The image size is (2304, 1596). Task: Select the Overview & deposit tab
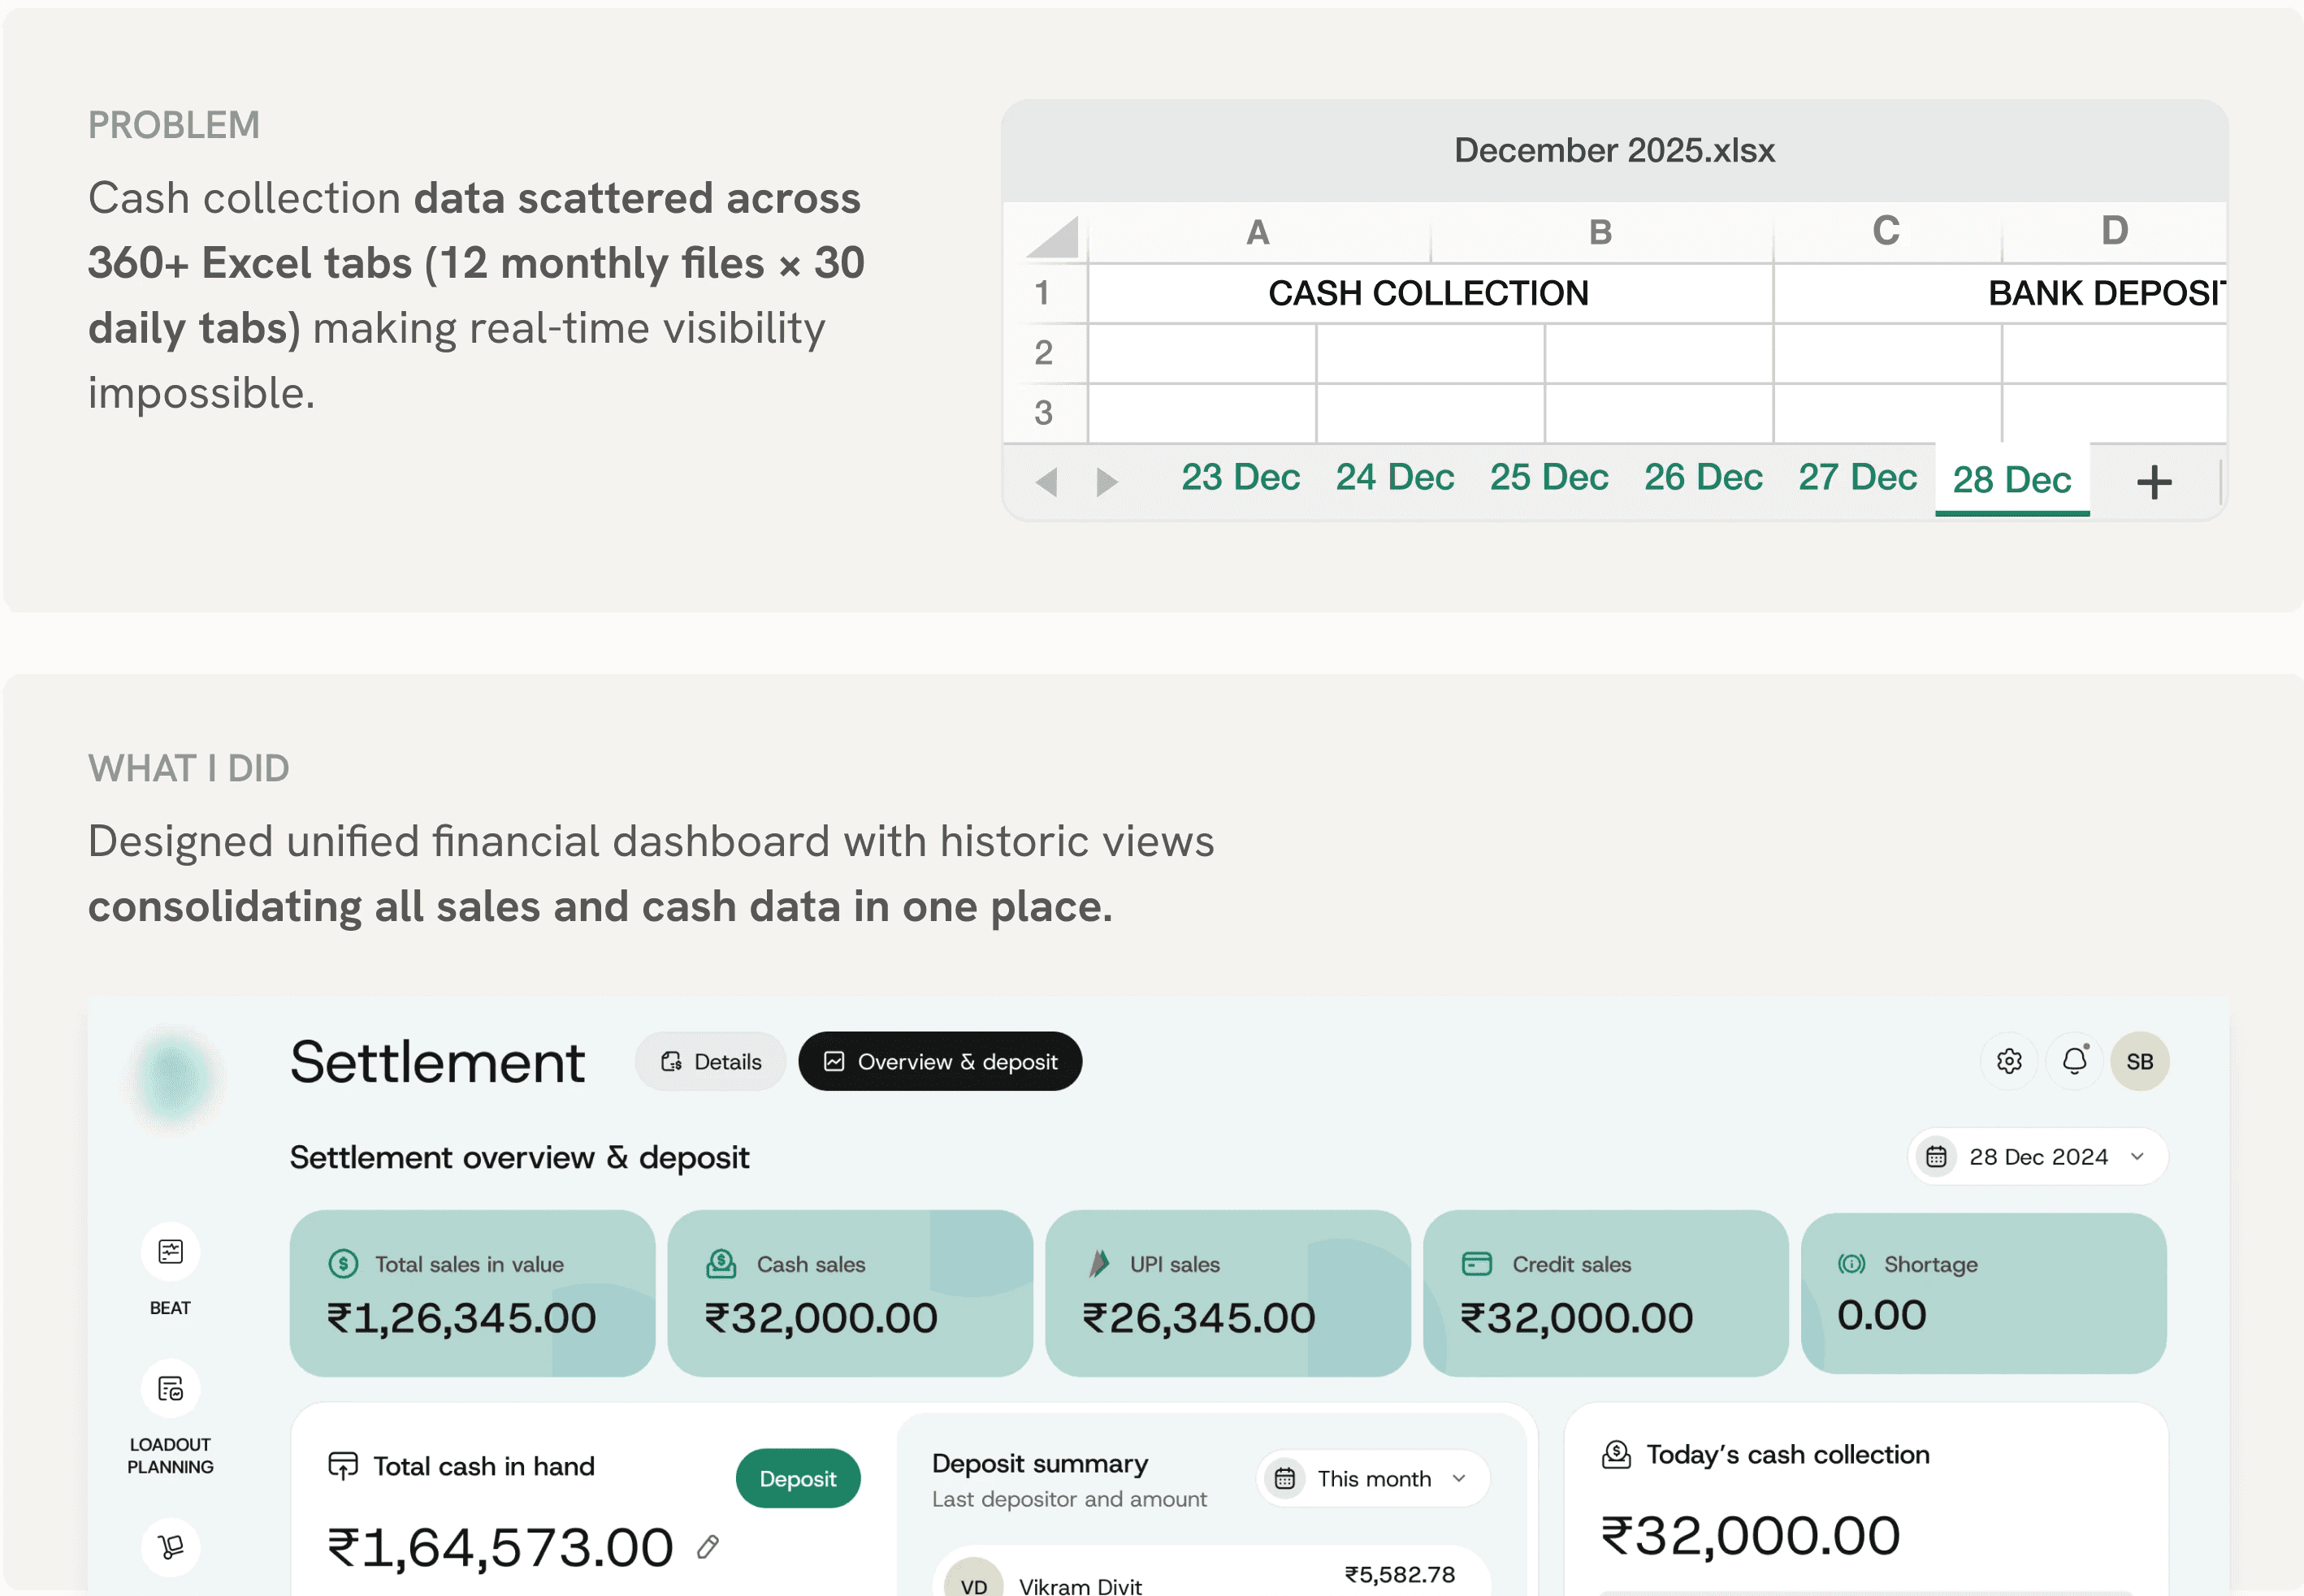coord(940,1062)
